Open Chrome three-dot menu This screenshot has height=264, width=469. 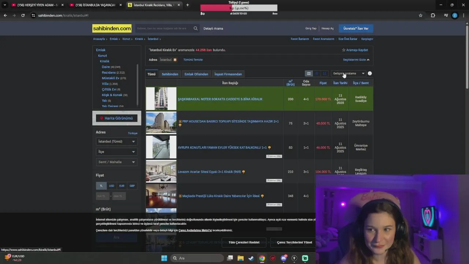click(x=464, y=15)
